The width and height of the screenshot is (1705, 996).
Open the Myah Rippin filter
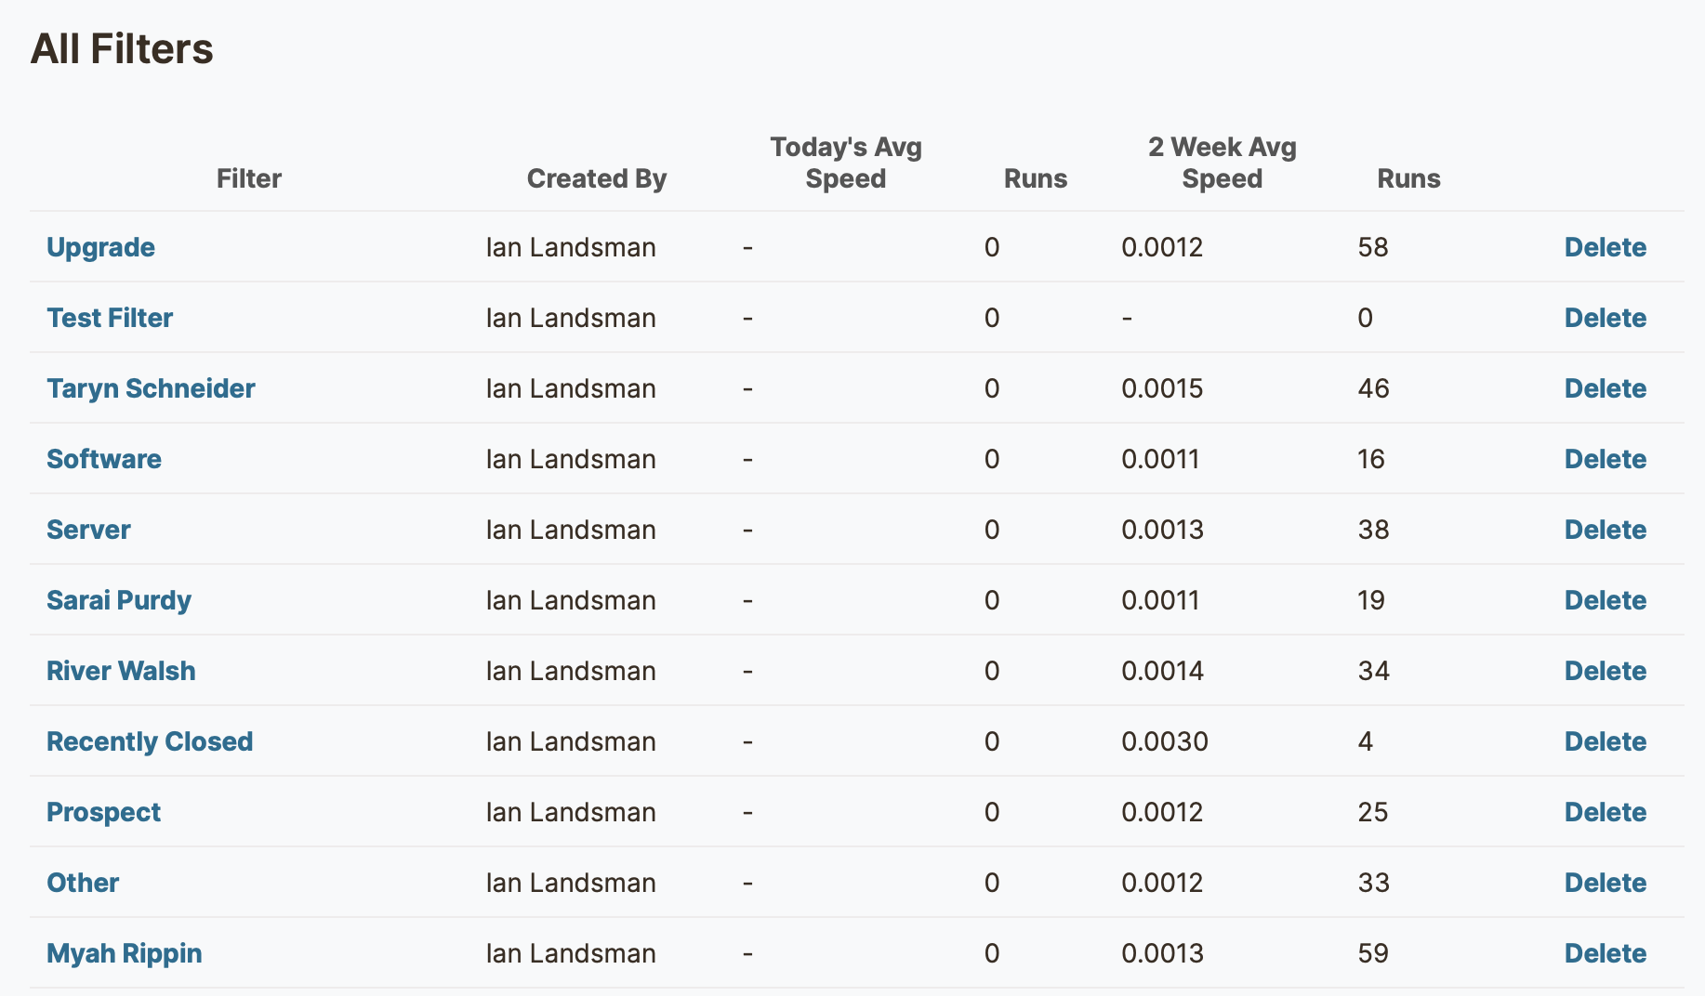[124, 953]
